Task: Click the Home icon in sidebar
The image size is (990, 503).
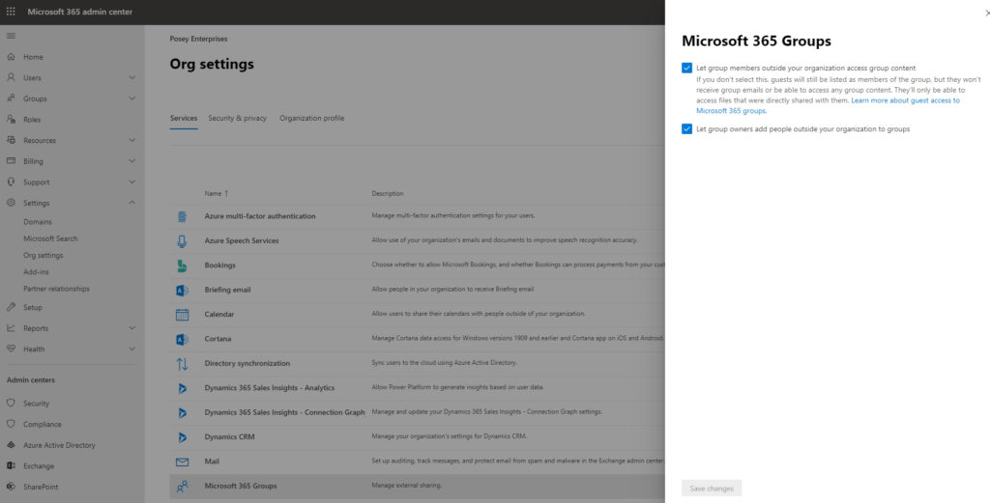Action: pos(11,57)
